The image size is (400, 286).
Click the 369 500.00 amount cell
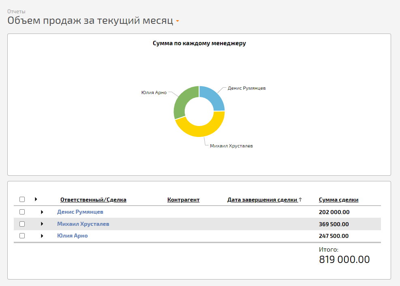(334, 224)
